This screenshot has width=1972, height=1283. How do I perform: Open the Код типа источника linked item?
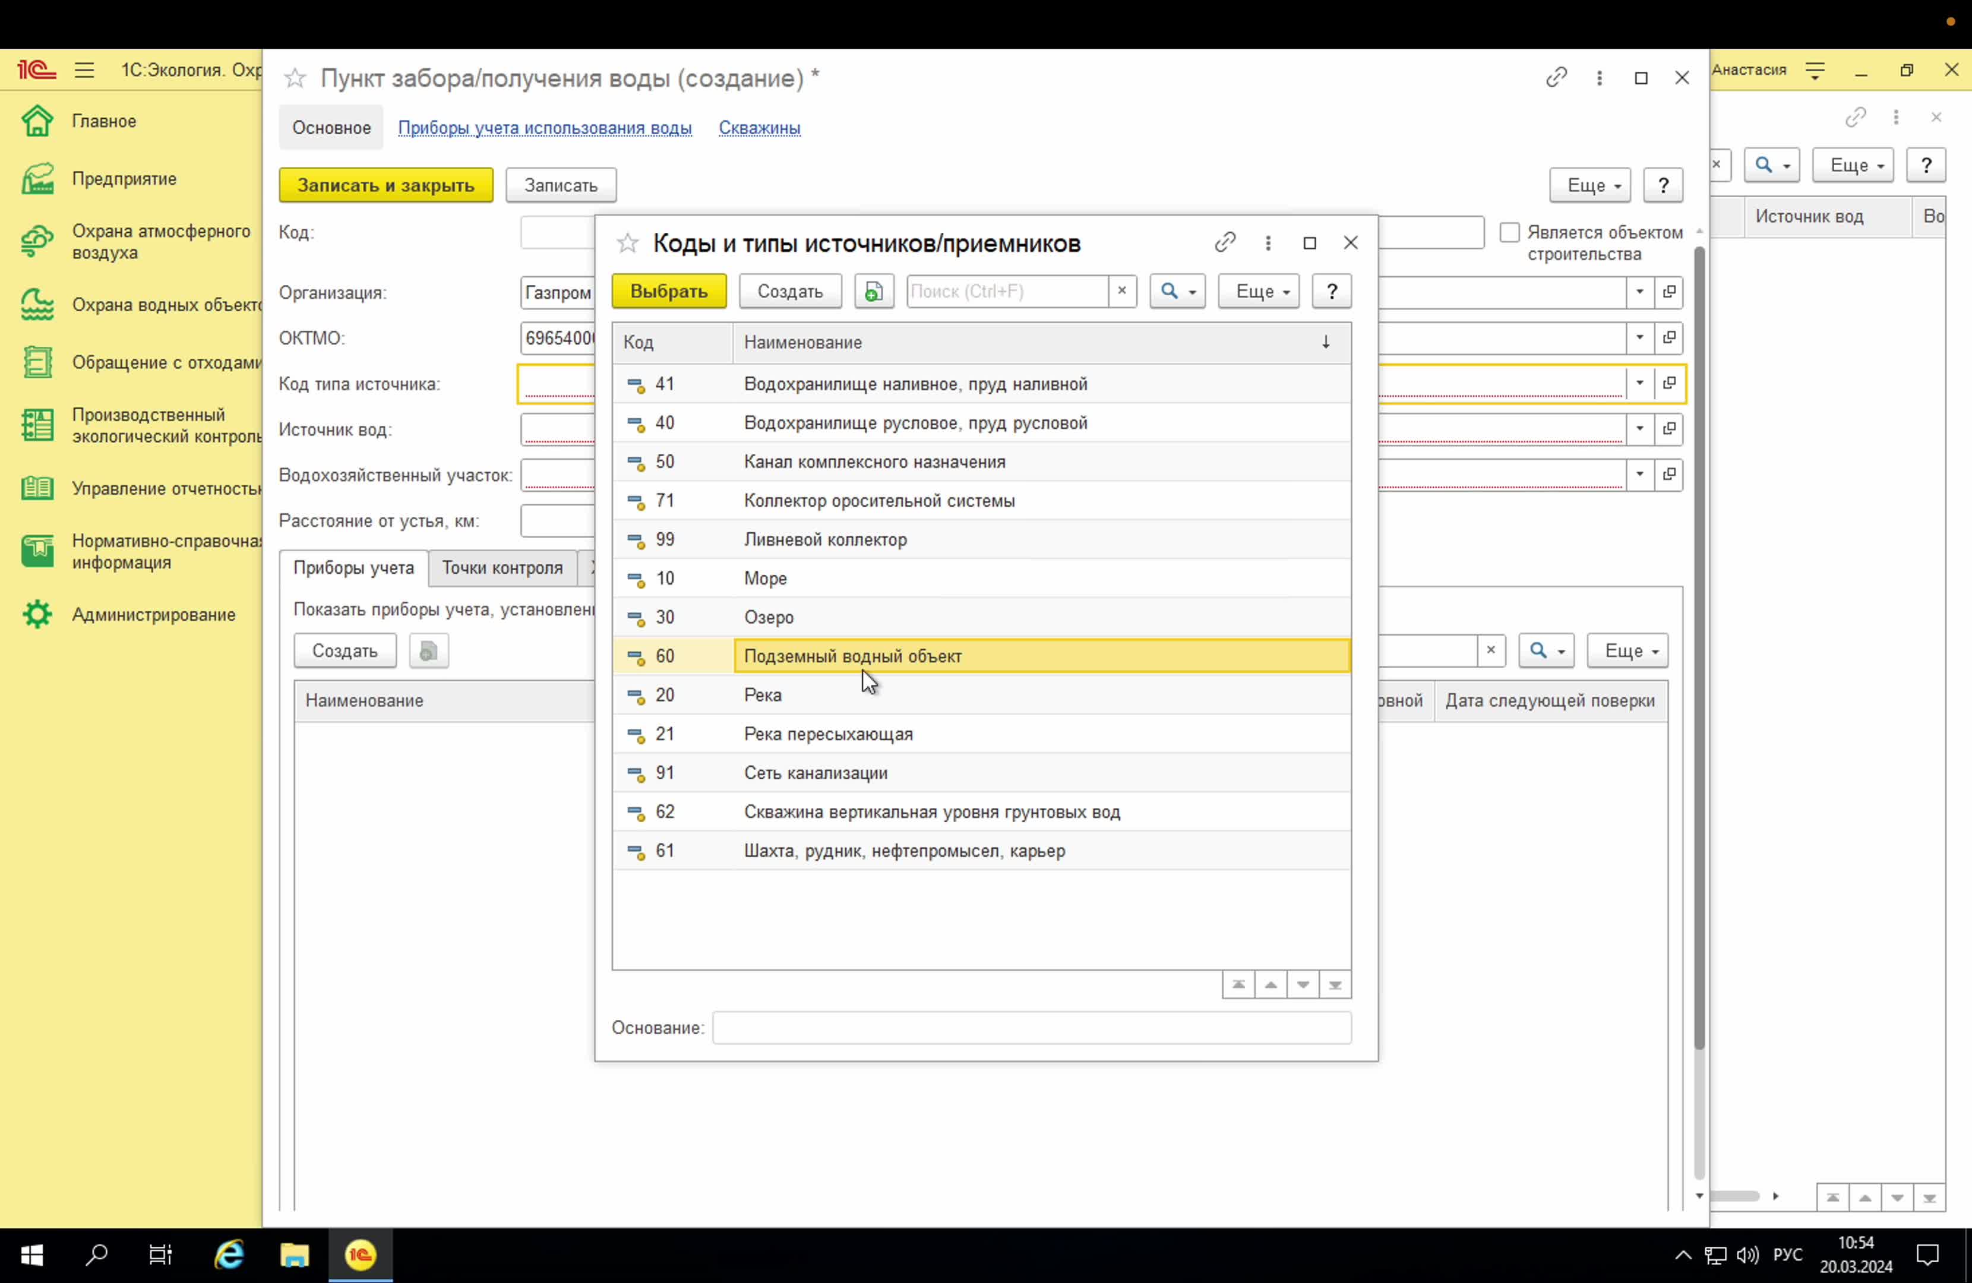[x=1668, y=383]
